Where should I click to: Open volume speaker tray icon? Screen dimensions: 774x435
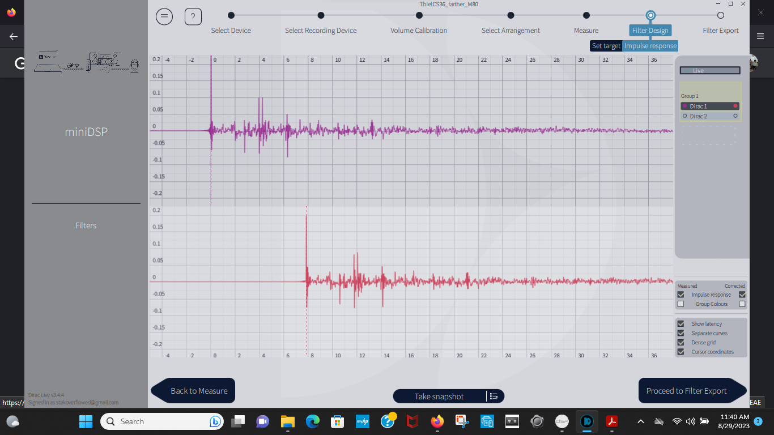pos(690,421)
